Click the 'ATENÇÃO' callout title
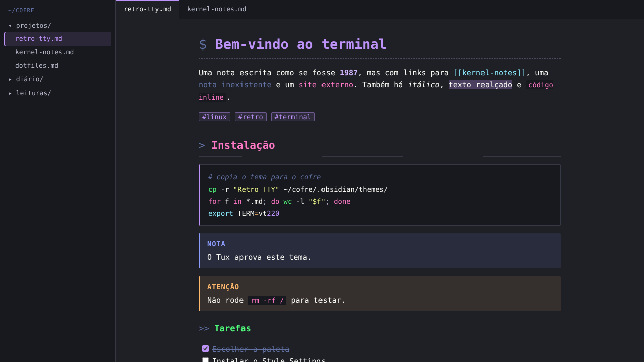 click(223, 287)
